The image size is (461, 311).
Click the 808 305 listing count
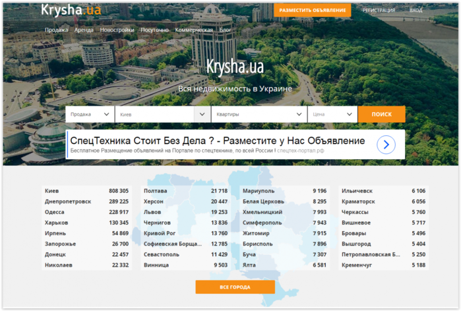coord(119,191)
